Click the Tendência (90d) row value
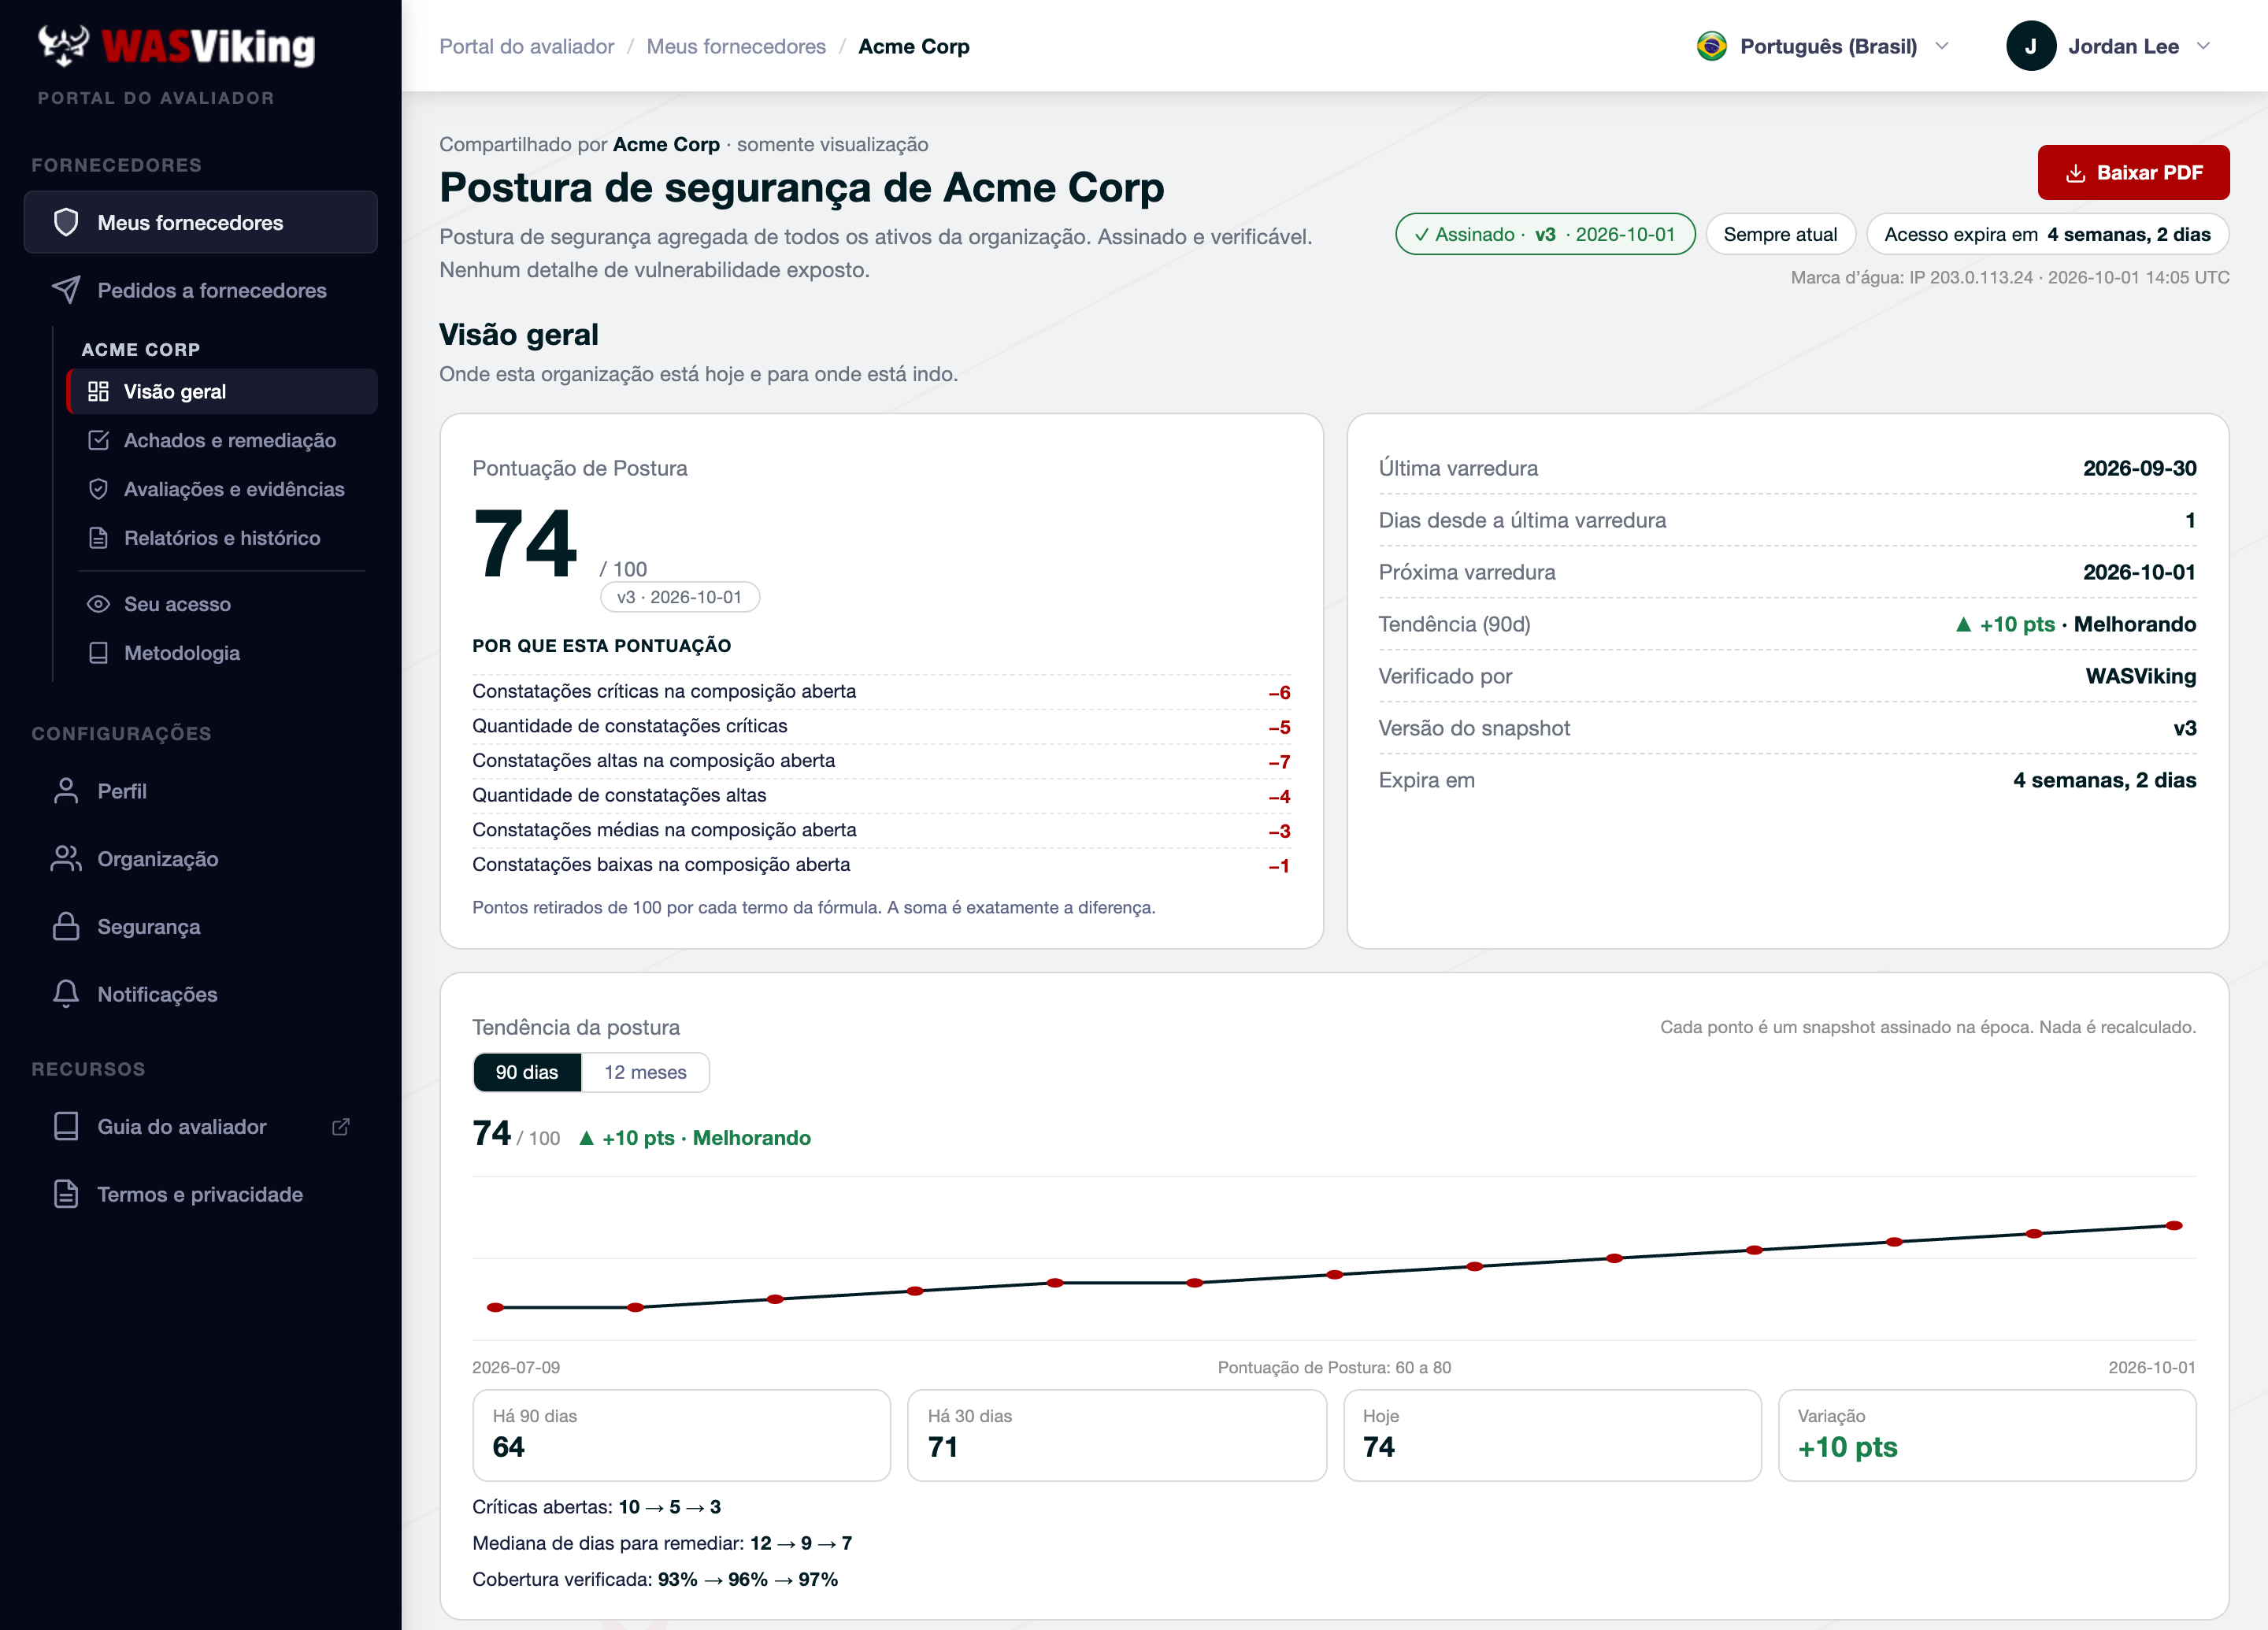The height and width of the screenshot is (1630, 2268). click(2075, 624)
